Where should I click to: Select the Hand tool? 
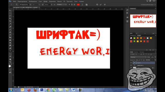(10, 59)
